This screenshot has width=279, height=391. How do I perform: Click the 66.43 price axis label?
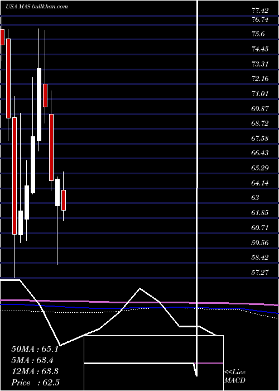click(260, 153)
